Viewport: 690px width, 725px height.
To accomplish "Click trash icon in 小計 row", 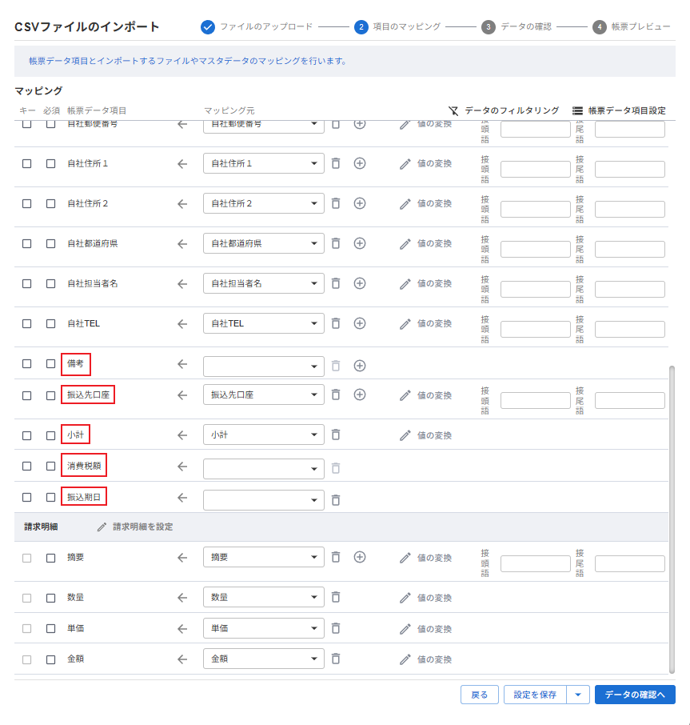I will (x=336, y=435).
